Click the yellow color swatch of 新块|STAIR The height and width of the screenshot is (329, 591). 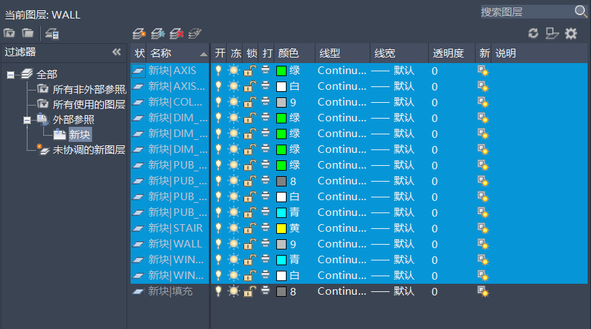click(281, 228)
